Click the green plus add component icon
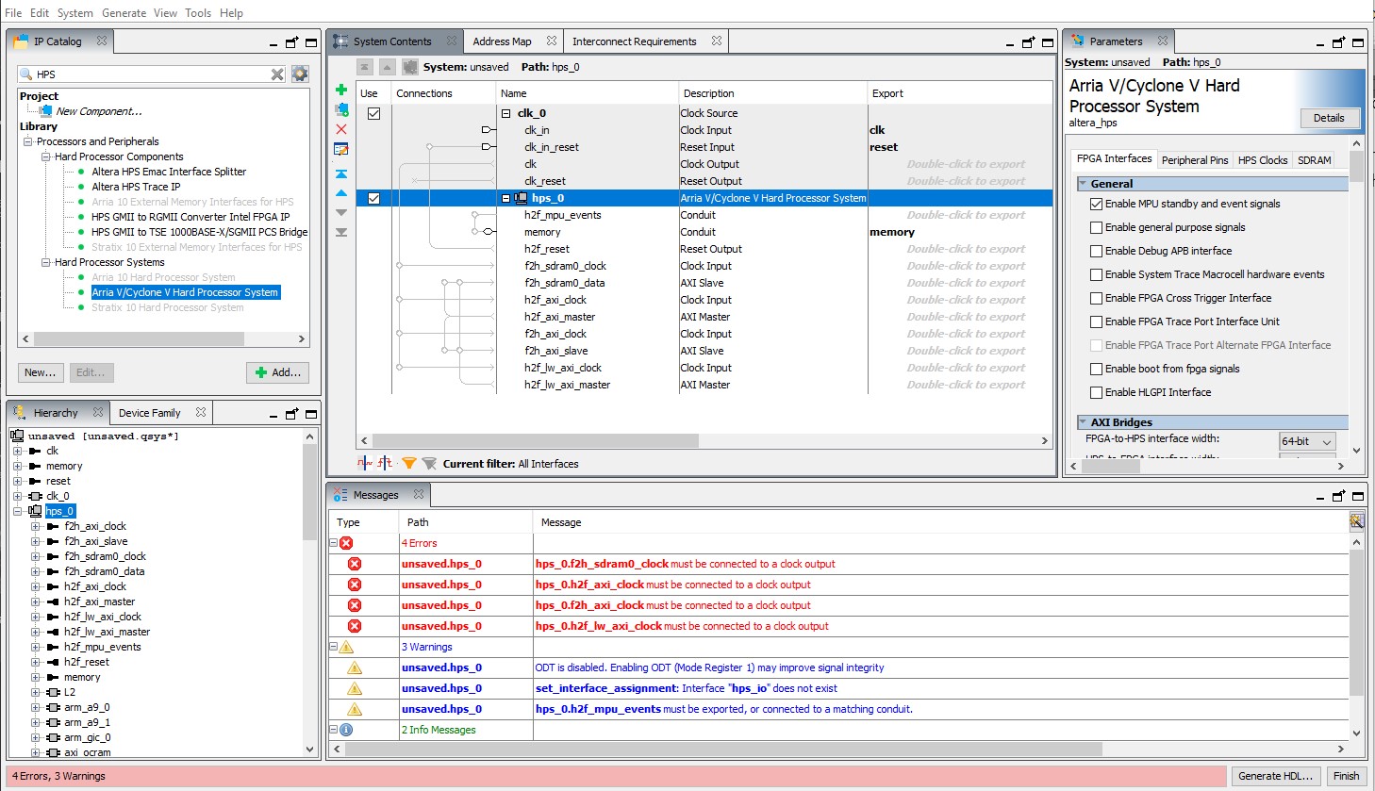The height and width of the screenshot is (791, 1375). point(341,90)
